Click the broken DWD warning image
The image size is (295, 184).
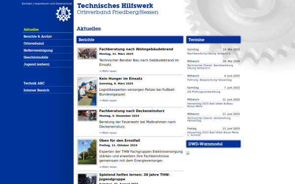click(188, 153)
